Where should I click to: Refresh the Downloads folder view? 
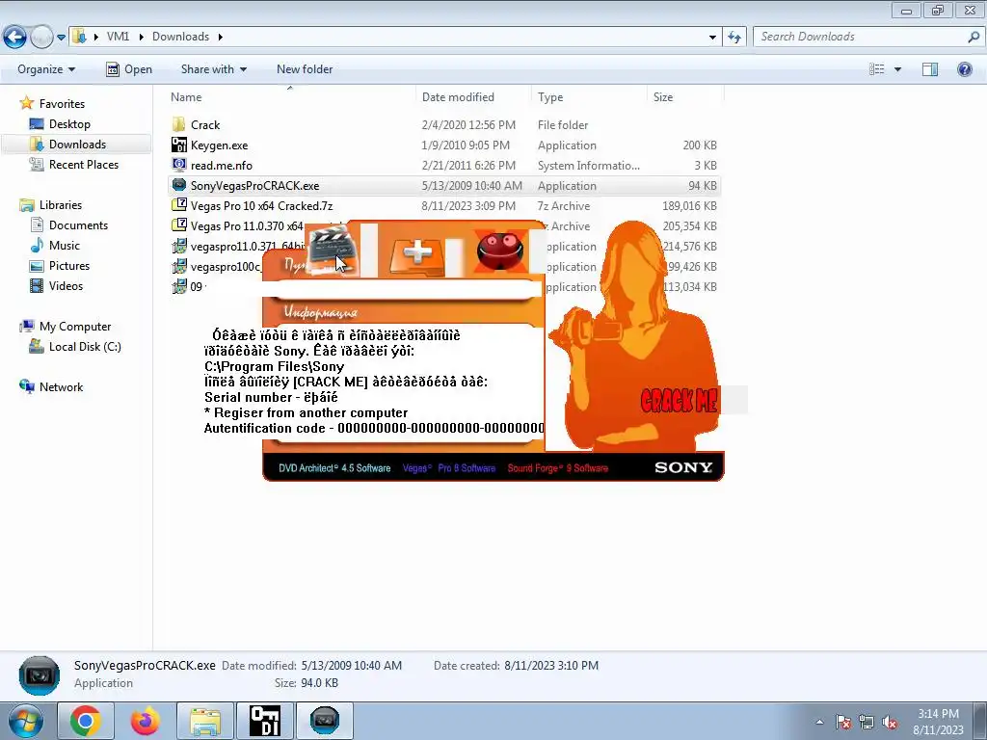[734, 38]
